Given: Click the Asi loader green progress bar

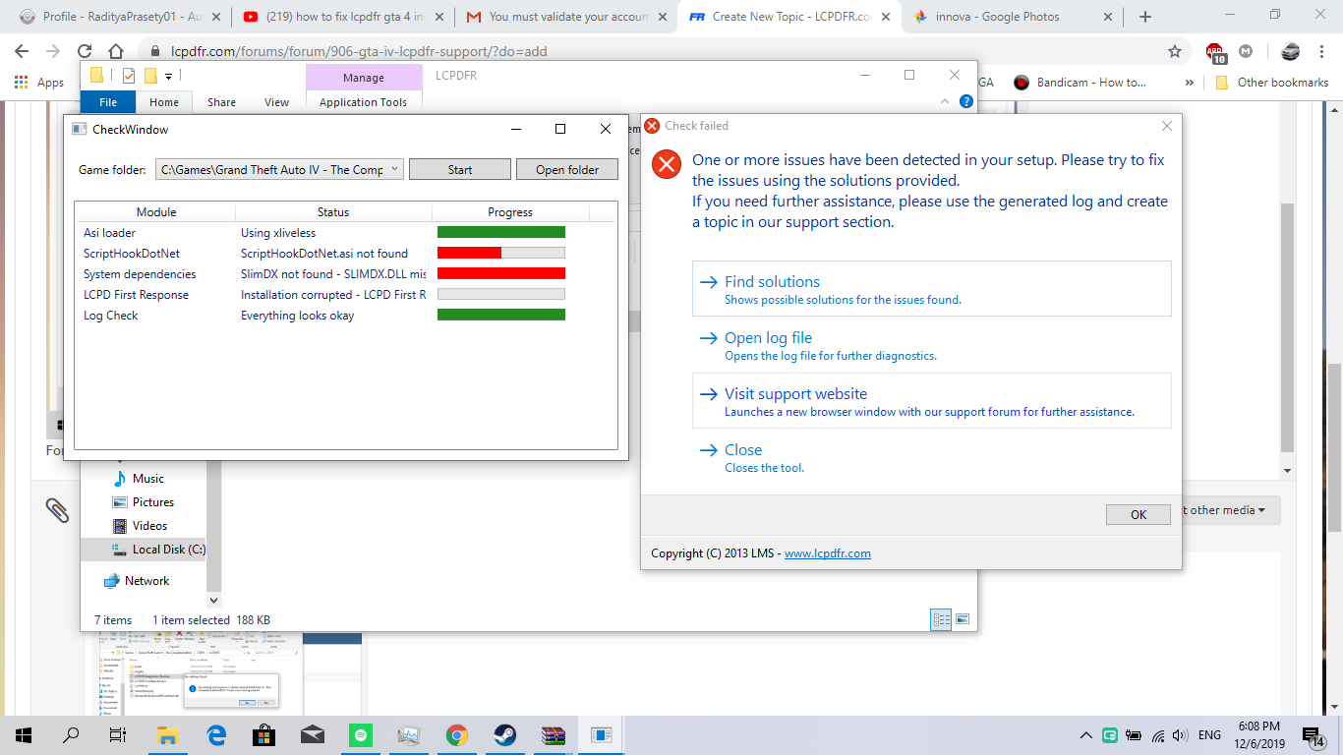Looking at the screenshot, I should (501, 233).
